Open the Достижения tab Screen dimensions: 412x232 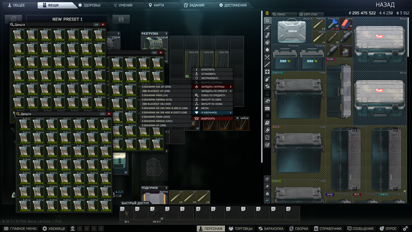(233, 5)
